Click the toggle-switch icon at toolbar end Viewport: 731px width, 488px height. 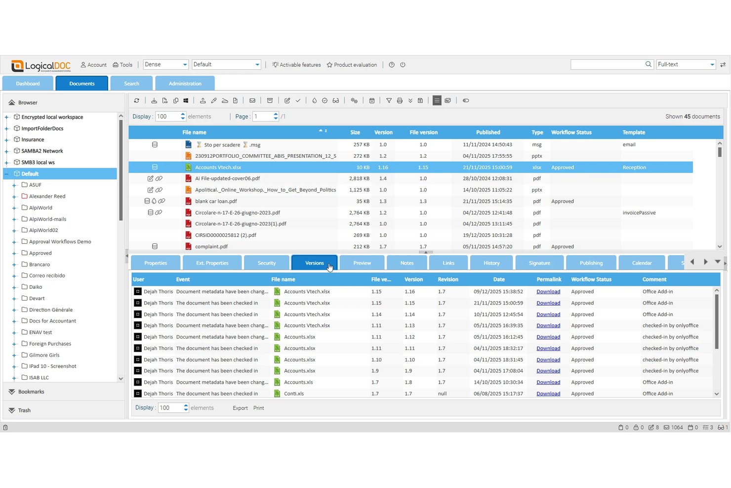click(x=466, y=100)
